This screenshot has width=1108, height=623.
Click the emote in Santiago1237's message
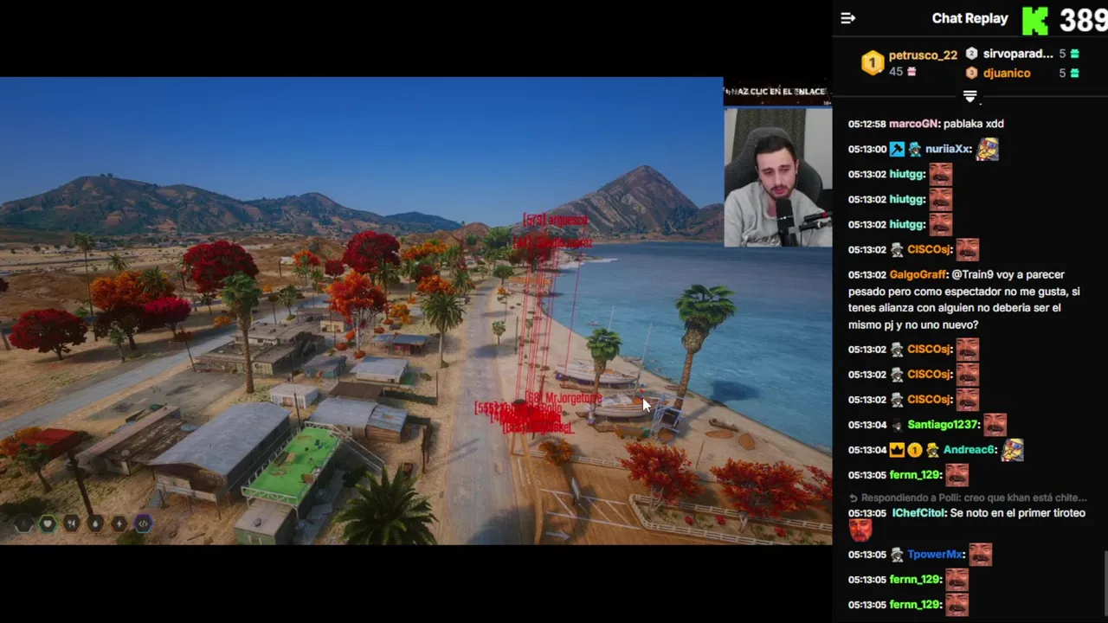click(995, 425)
